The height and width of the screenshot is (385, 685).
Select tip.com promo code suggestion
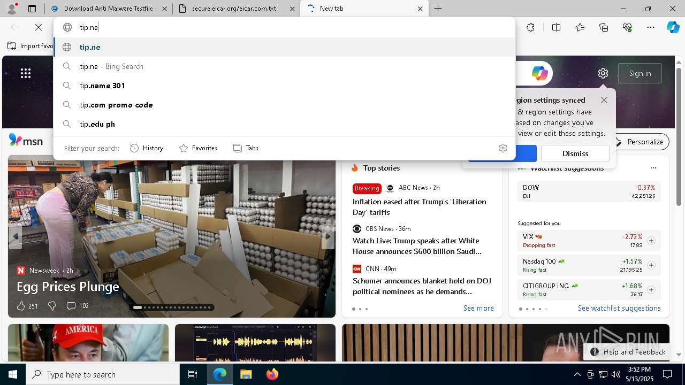coord(284,105)
